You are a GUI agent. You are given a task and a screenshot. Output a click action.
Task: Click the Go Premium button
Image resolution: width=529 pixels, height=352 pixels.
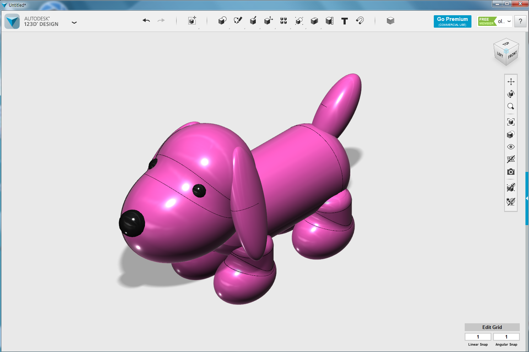tap(452, 21)
